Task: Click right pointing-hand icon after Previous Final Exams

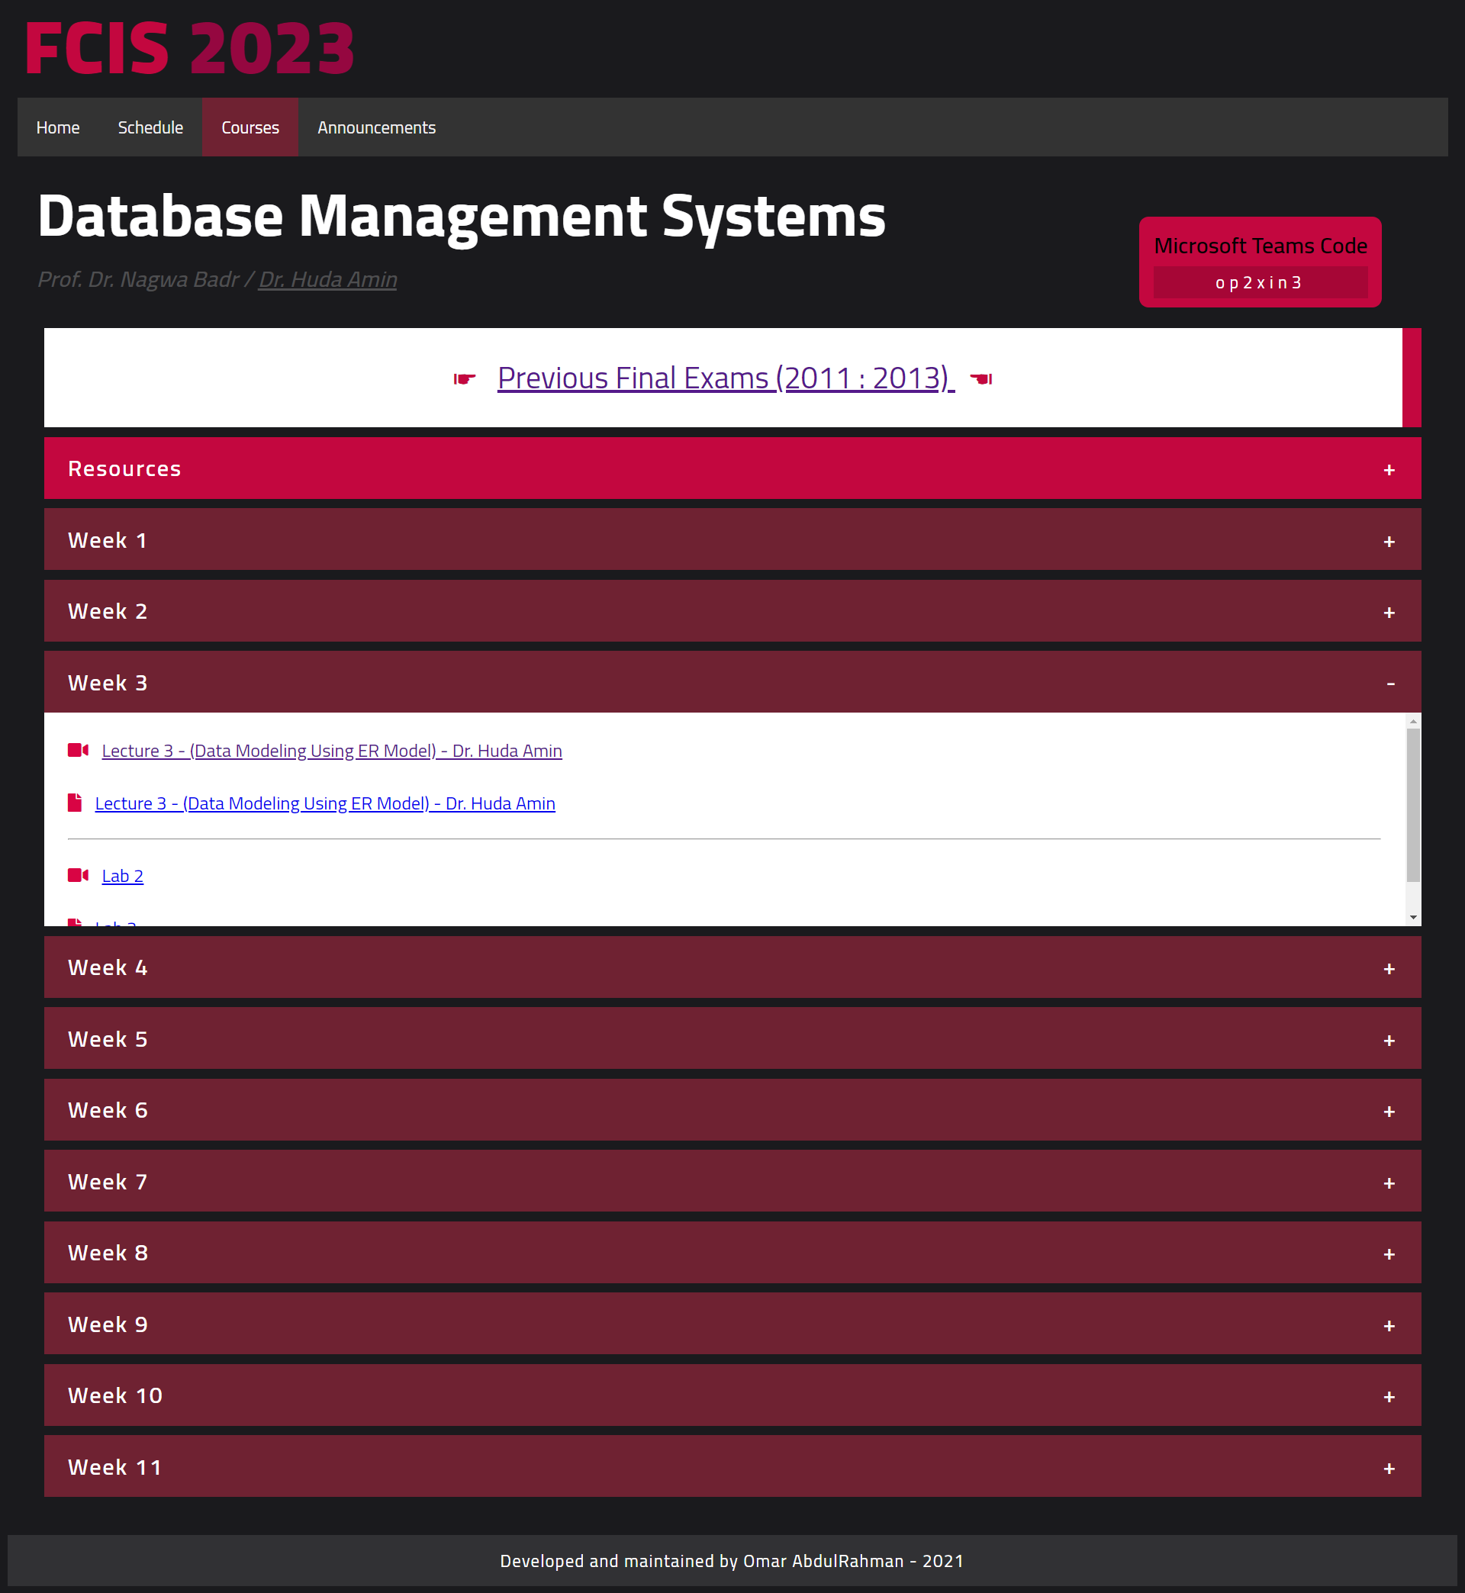Action: [x=980, y=379]
